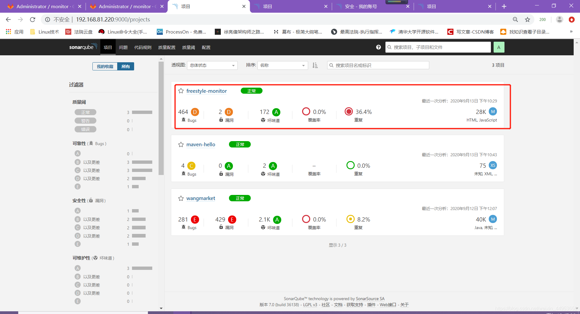The height and width of the screenshot is (314, 580).
Task: Open maven-hello project link
Action: tap(201, 144)
